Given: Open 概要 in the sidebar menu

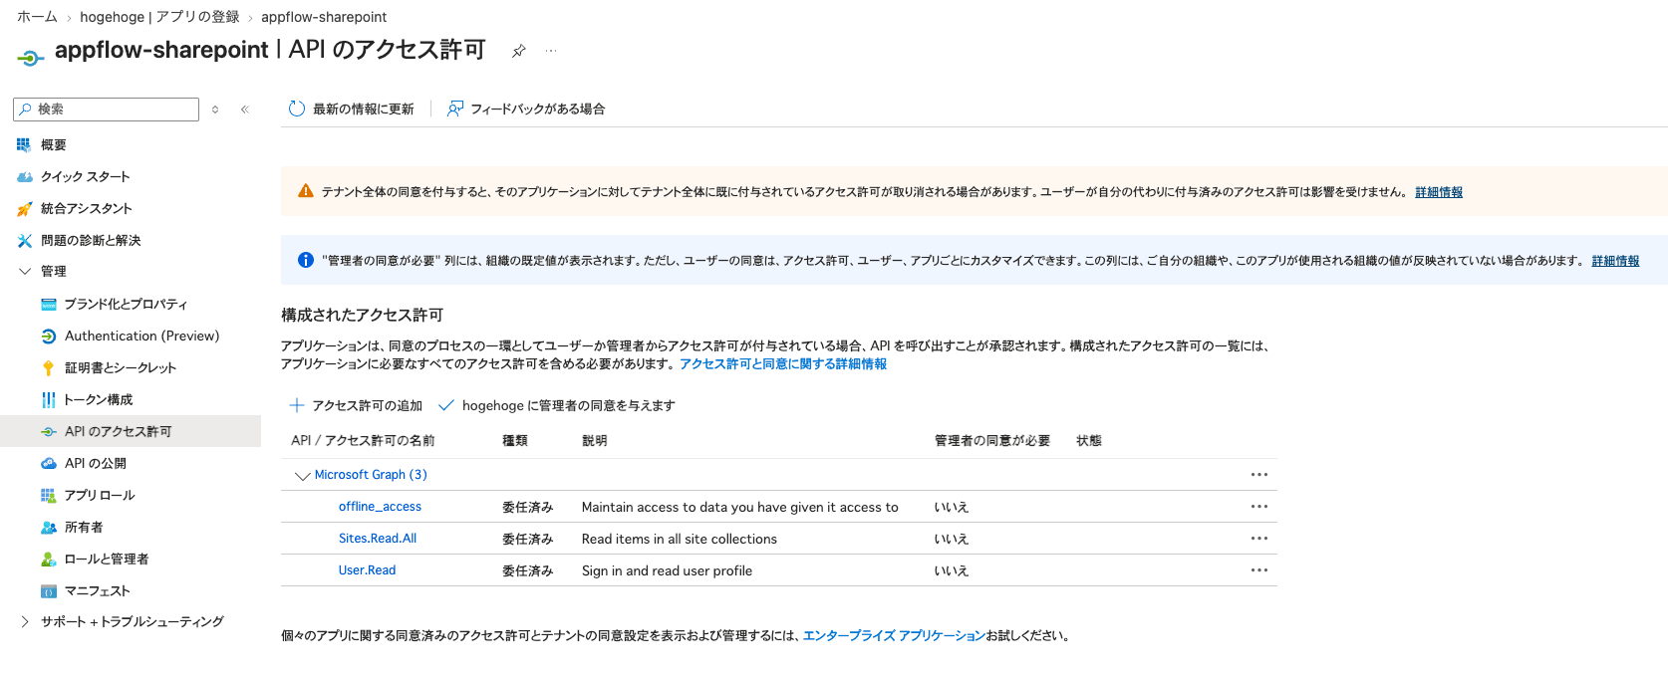Looking at the screenshot, I should 54,144.
